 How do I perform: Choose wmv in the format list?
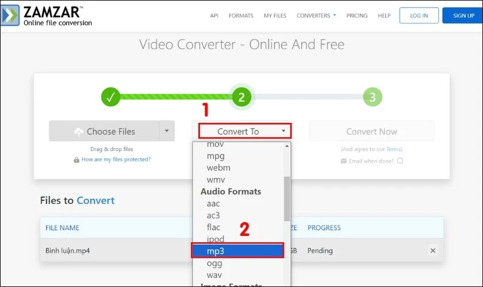216,180
